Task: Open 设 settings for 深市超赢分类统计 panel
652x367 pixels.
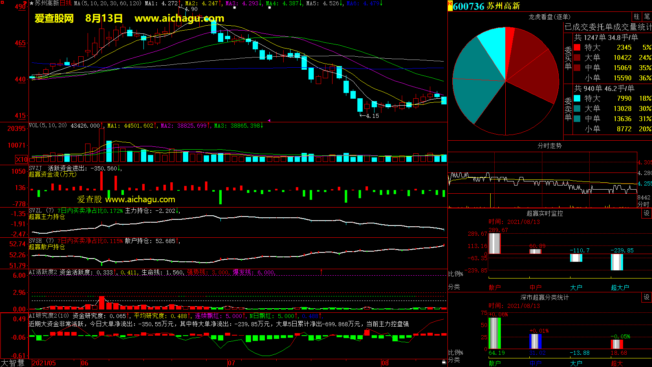Action: tap(646, 297)
